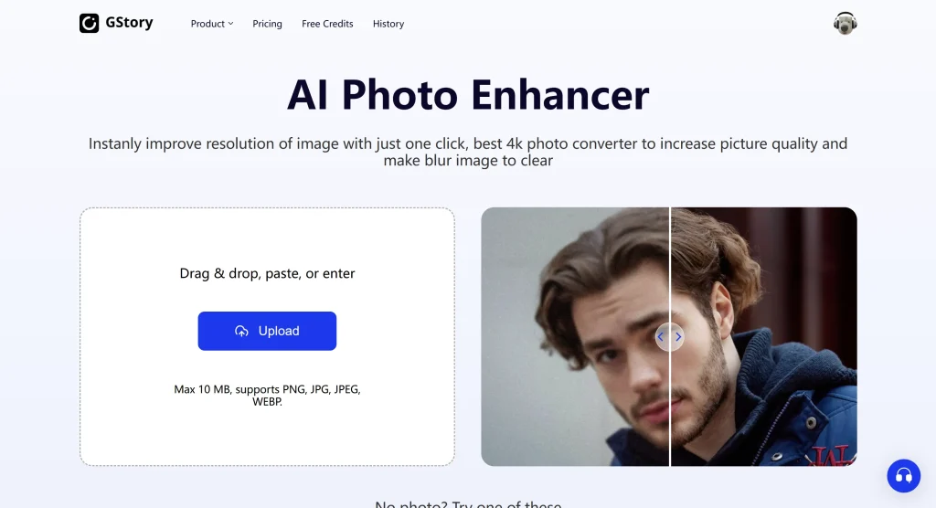Viewport: 936px width, 508px height.
Task: Open the headset support chat button
Action: pos(903,476)
